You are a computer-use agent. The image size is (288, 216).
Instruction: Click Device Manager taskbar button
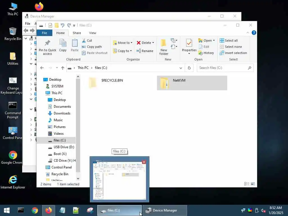[x=165, y=210]
